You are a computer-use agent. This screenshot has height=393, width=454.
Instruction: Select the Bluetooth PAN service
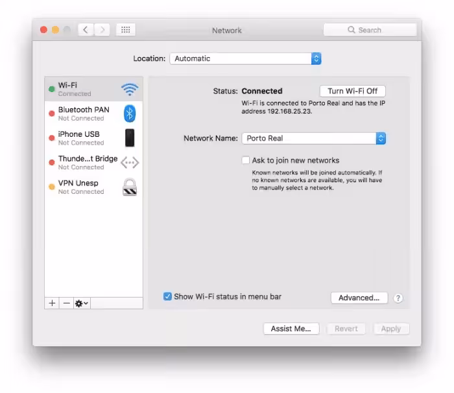coord(93,113)
